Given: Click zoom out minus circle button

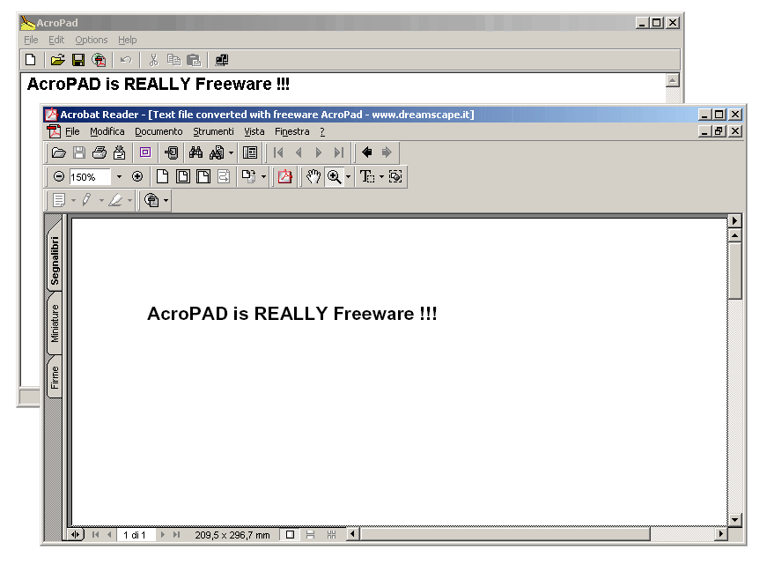Looking at the screenshot, I should [x=59, y=176].
